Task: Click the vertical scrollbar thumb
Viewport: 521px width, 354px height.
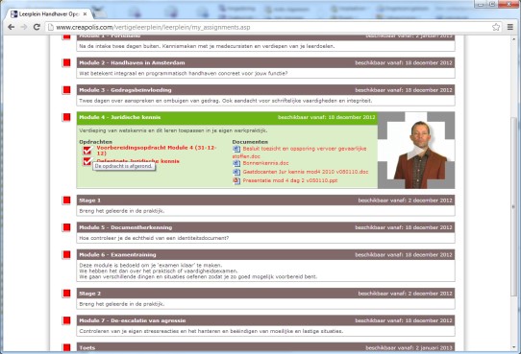Action: [x=514, y=206]
